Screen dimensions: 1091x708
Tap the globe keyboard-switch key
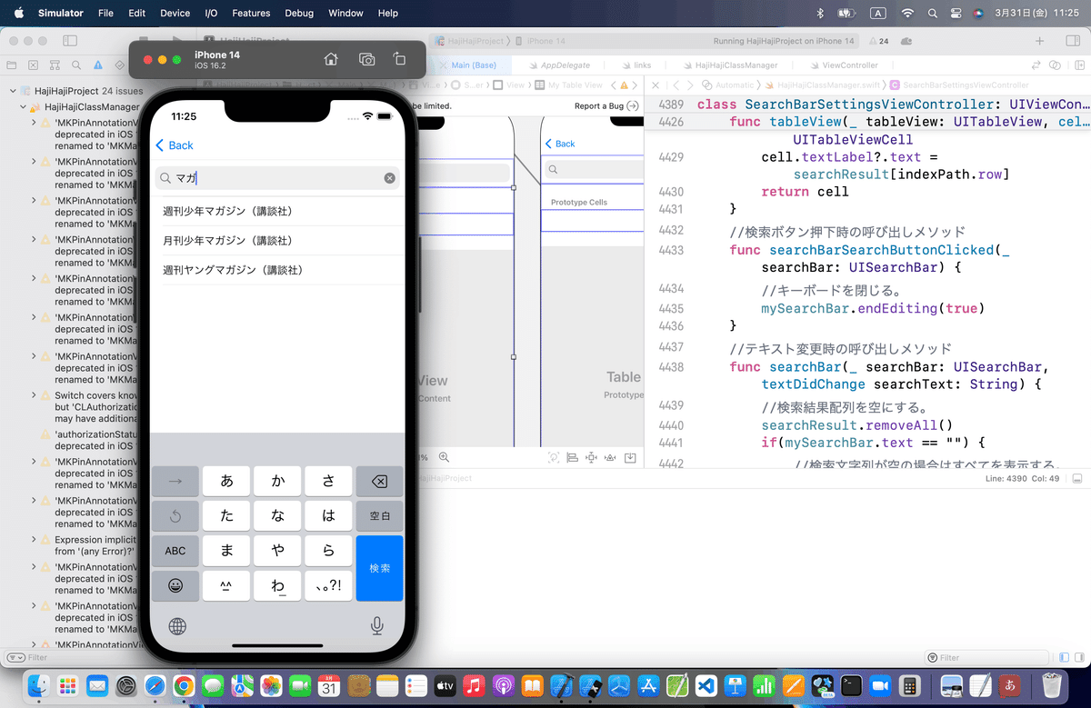pyautogui.click(x=177, y=625)
